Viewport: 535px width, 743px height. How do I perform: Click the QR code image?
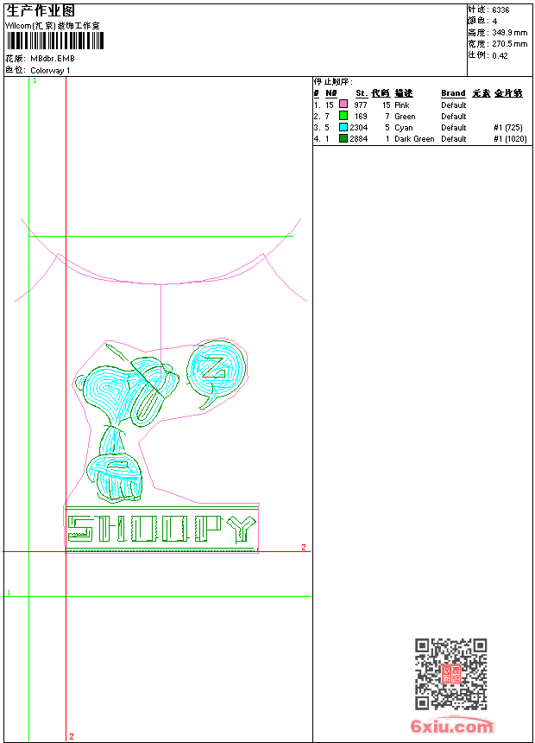coord(451,674)
